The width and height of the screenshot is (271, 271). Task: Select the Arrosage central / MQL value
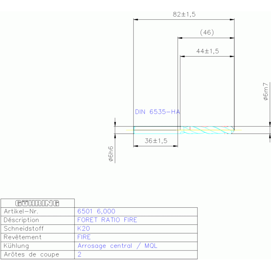[117, 246]
